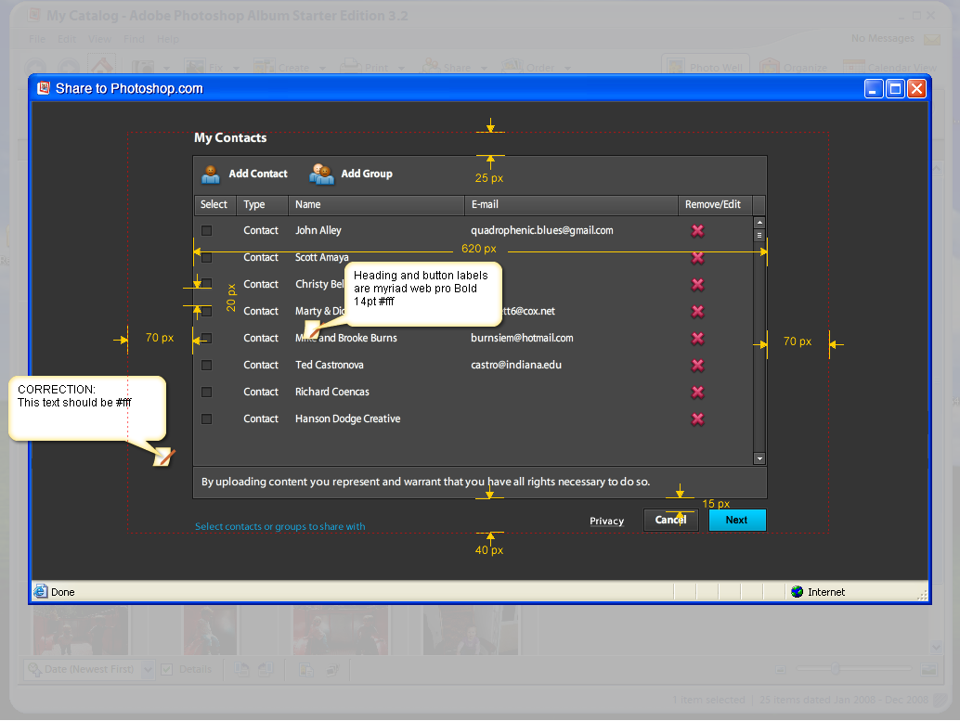The image size is (960, 721).
Task: Toggle Details checkbox in background Album window
Action: click(166, 670)
